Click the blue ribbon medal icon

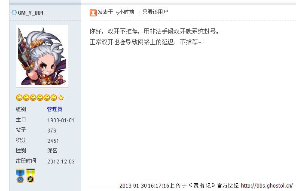(x=20, y=176)
